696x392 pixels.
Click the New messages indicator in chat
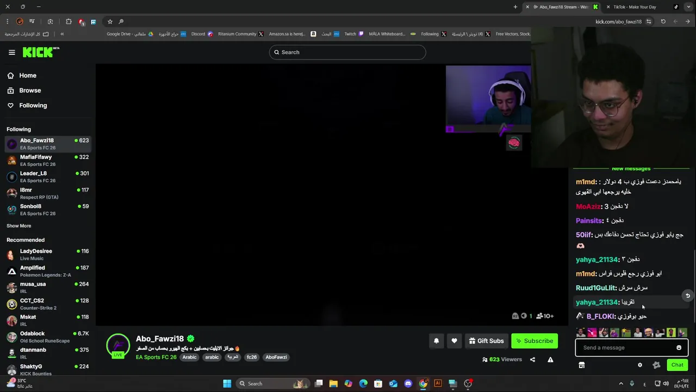631,168
